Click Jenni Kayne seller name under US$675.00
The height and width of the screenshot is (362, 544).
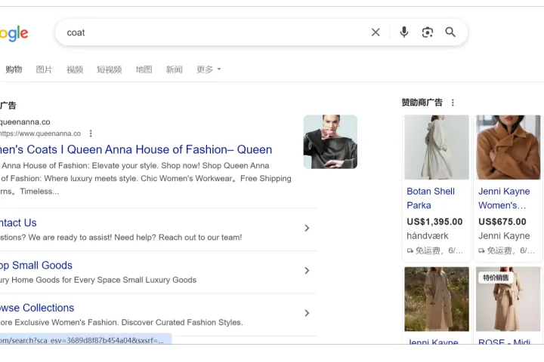tap(504, 236)
